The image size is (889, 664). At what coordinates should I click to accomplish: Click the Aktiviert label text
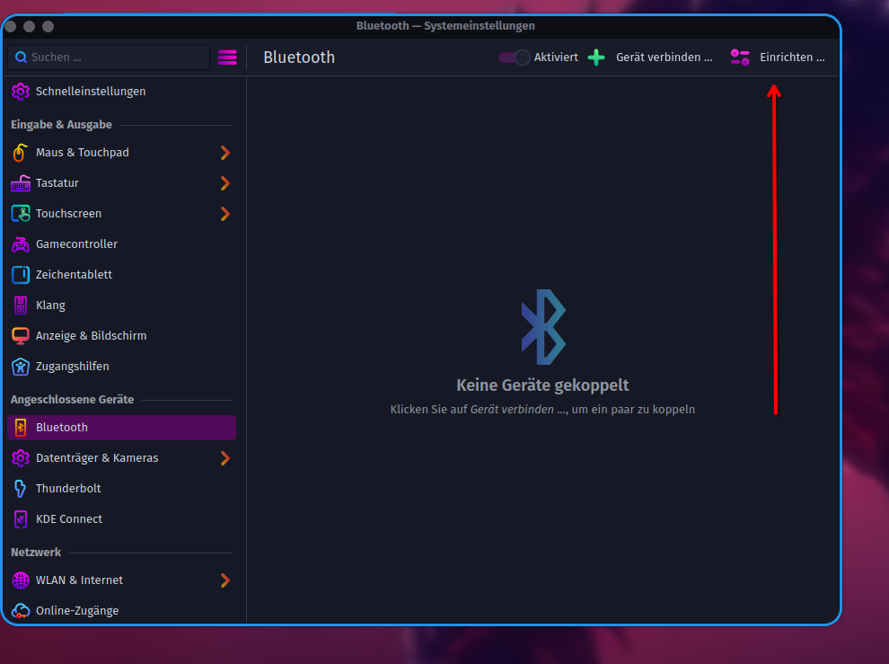coord(556,58)
